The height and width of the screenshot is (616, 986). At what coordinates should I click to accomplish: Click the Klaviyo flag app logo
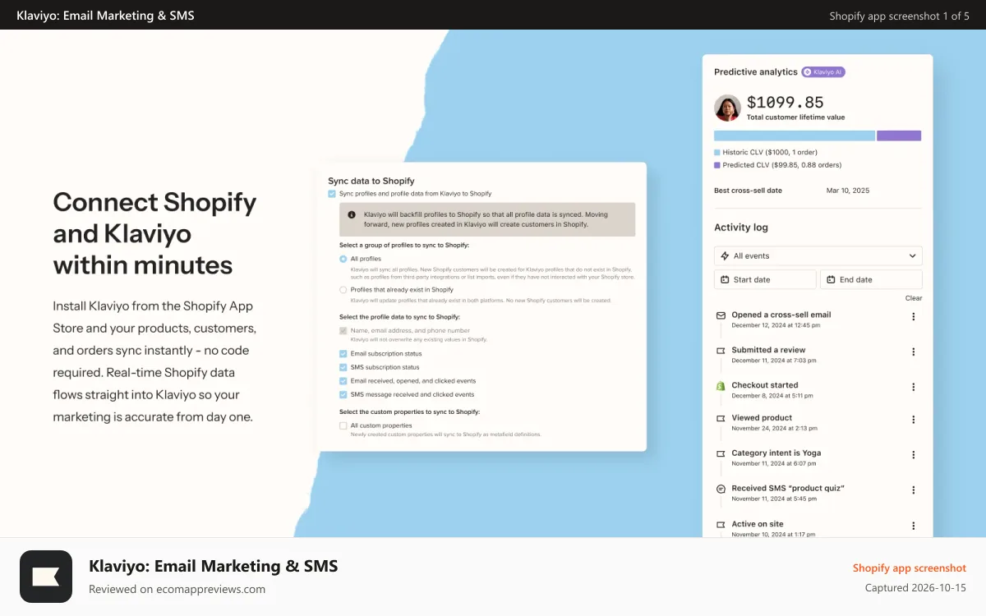(46, 577)
